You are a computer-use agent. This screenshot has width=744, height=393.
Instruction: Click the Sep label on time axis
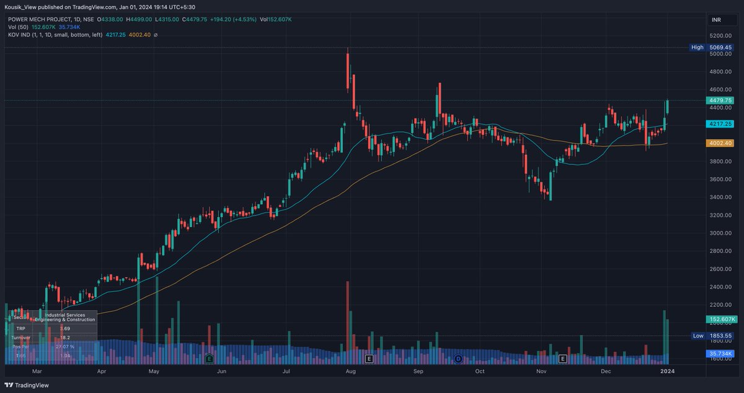click(417, 371)
